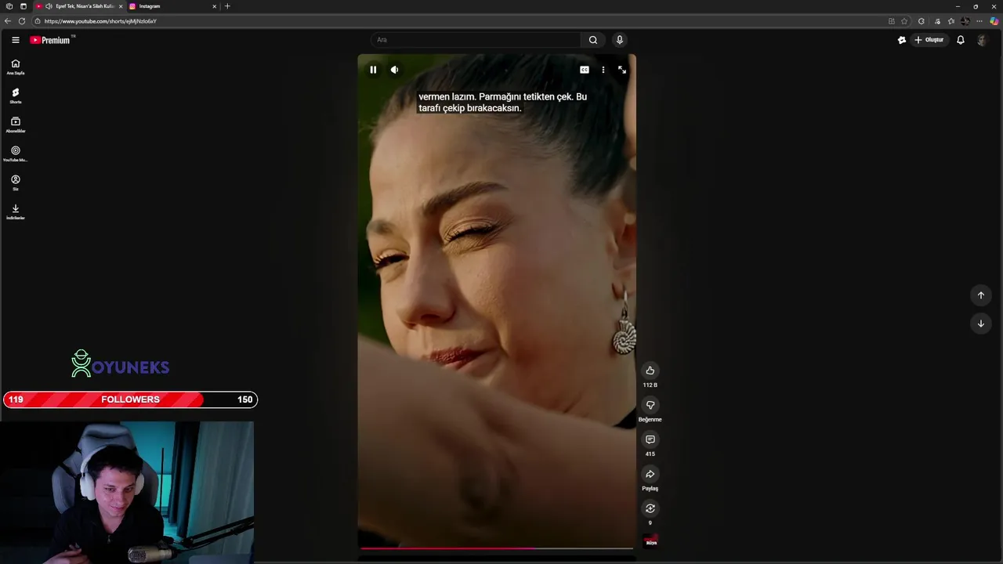Seek on the red video progress bar

click(496, 548)
